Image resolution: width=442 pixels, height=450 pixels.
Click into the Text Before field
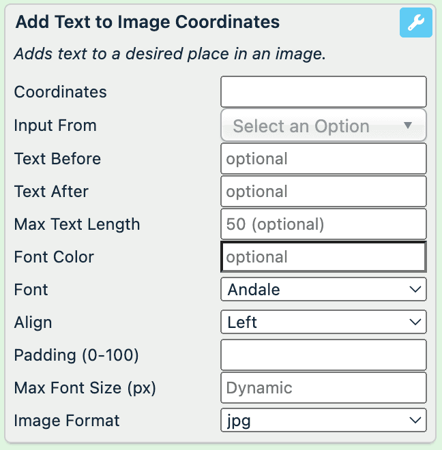point(323,159)
